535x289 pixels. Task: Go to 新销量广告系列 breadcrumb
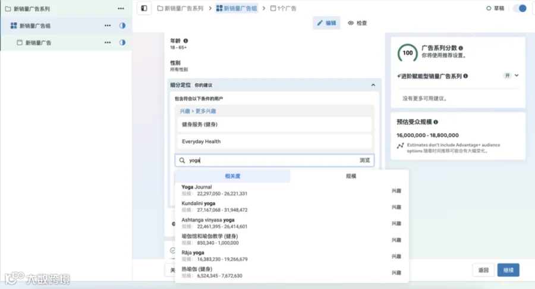[x=180, y=8]
